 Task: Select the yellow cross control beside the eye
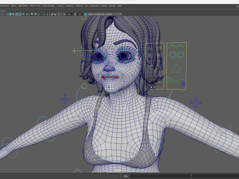tap(74, 51)
